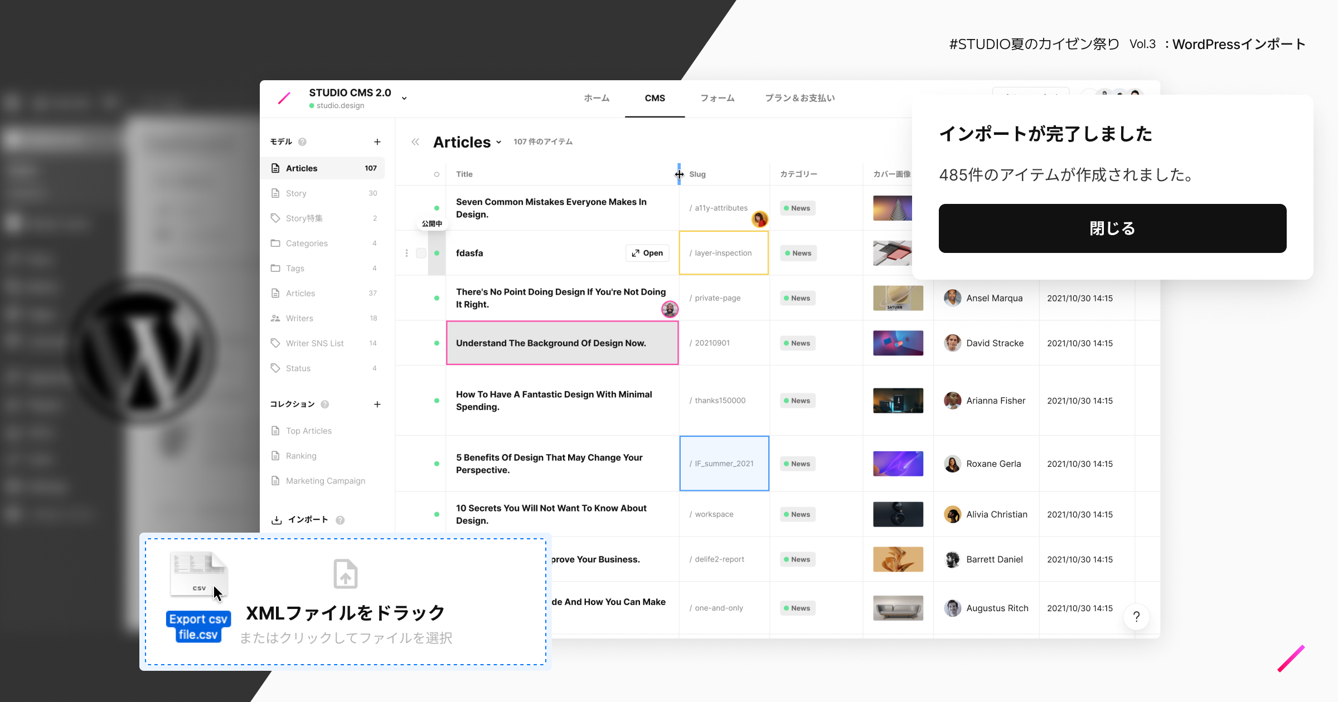1338x702 pixels.
Task: Open the Articles model with 37 items
Action: [x=323, y=294]
